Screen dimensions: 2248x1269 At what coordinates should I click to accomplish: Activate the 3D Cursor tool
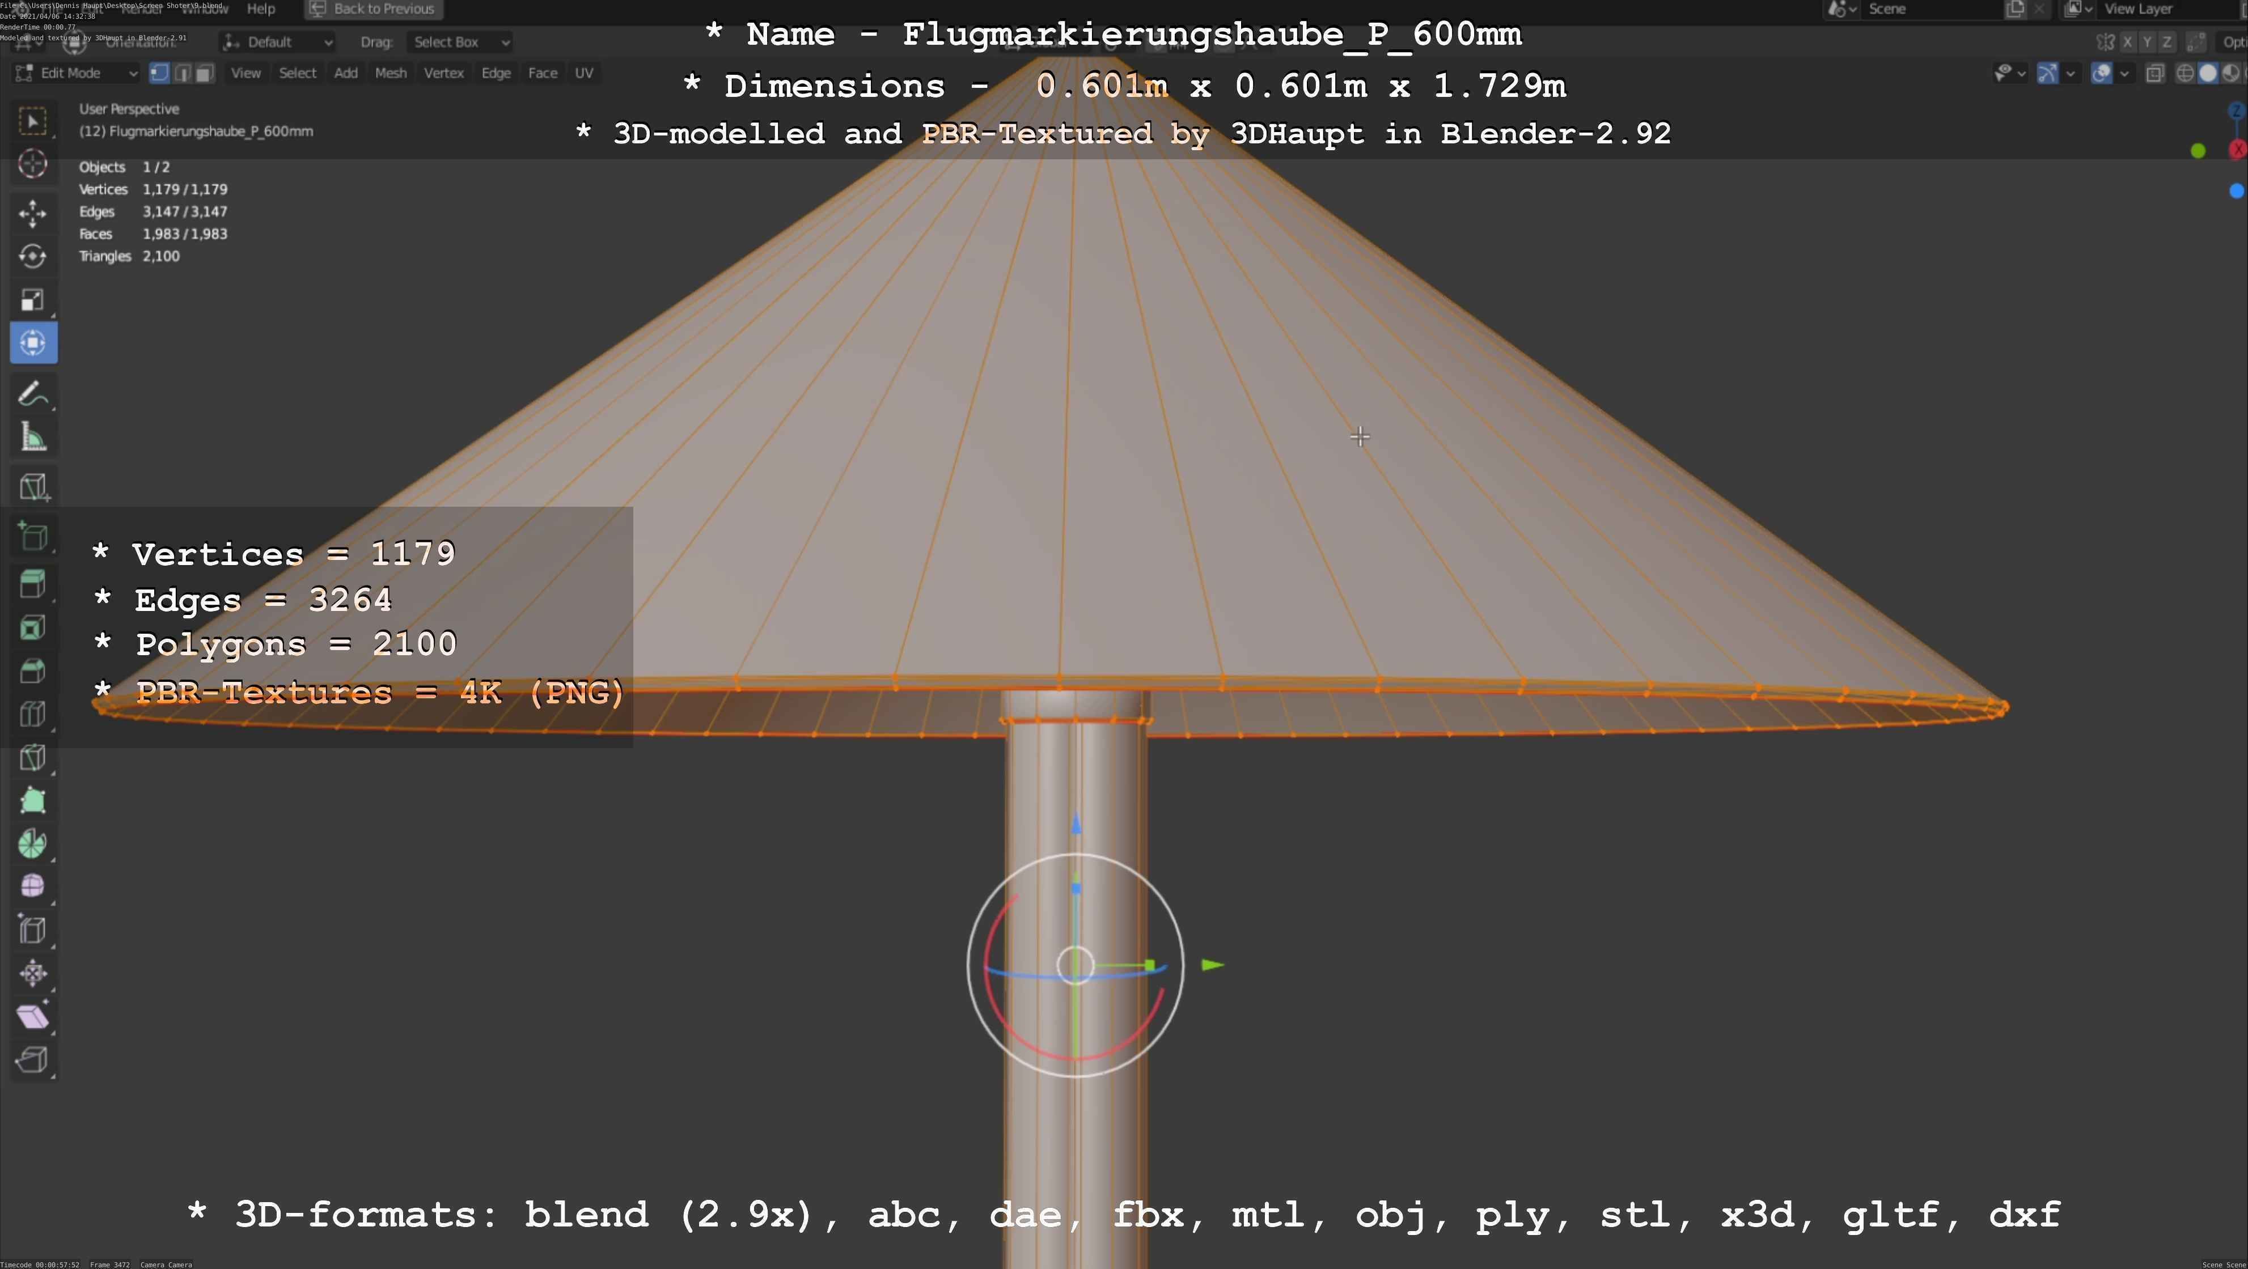tap(33, 164)
